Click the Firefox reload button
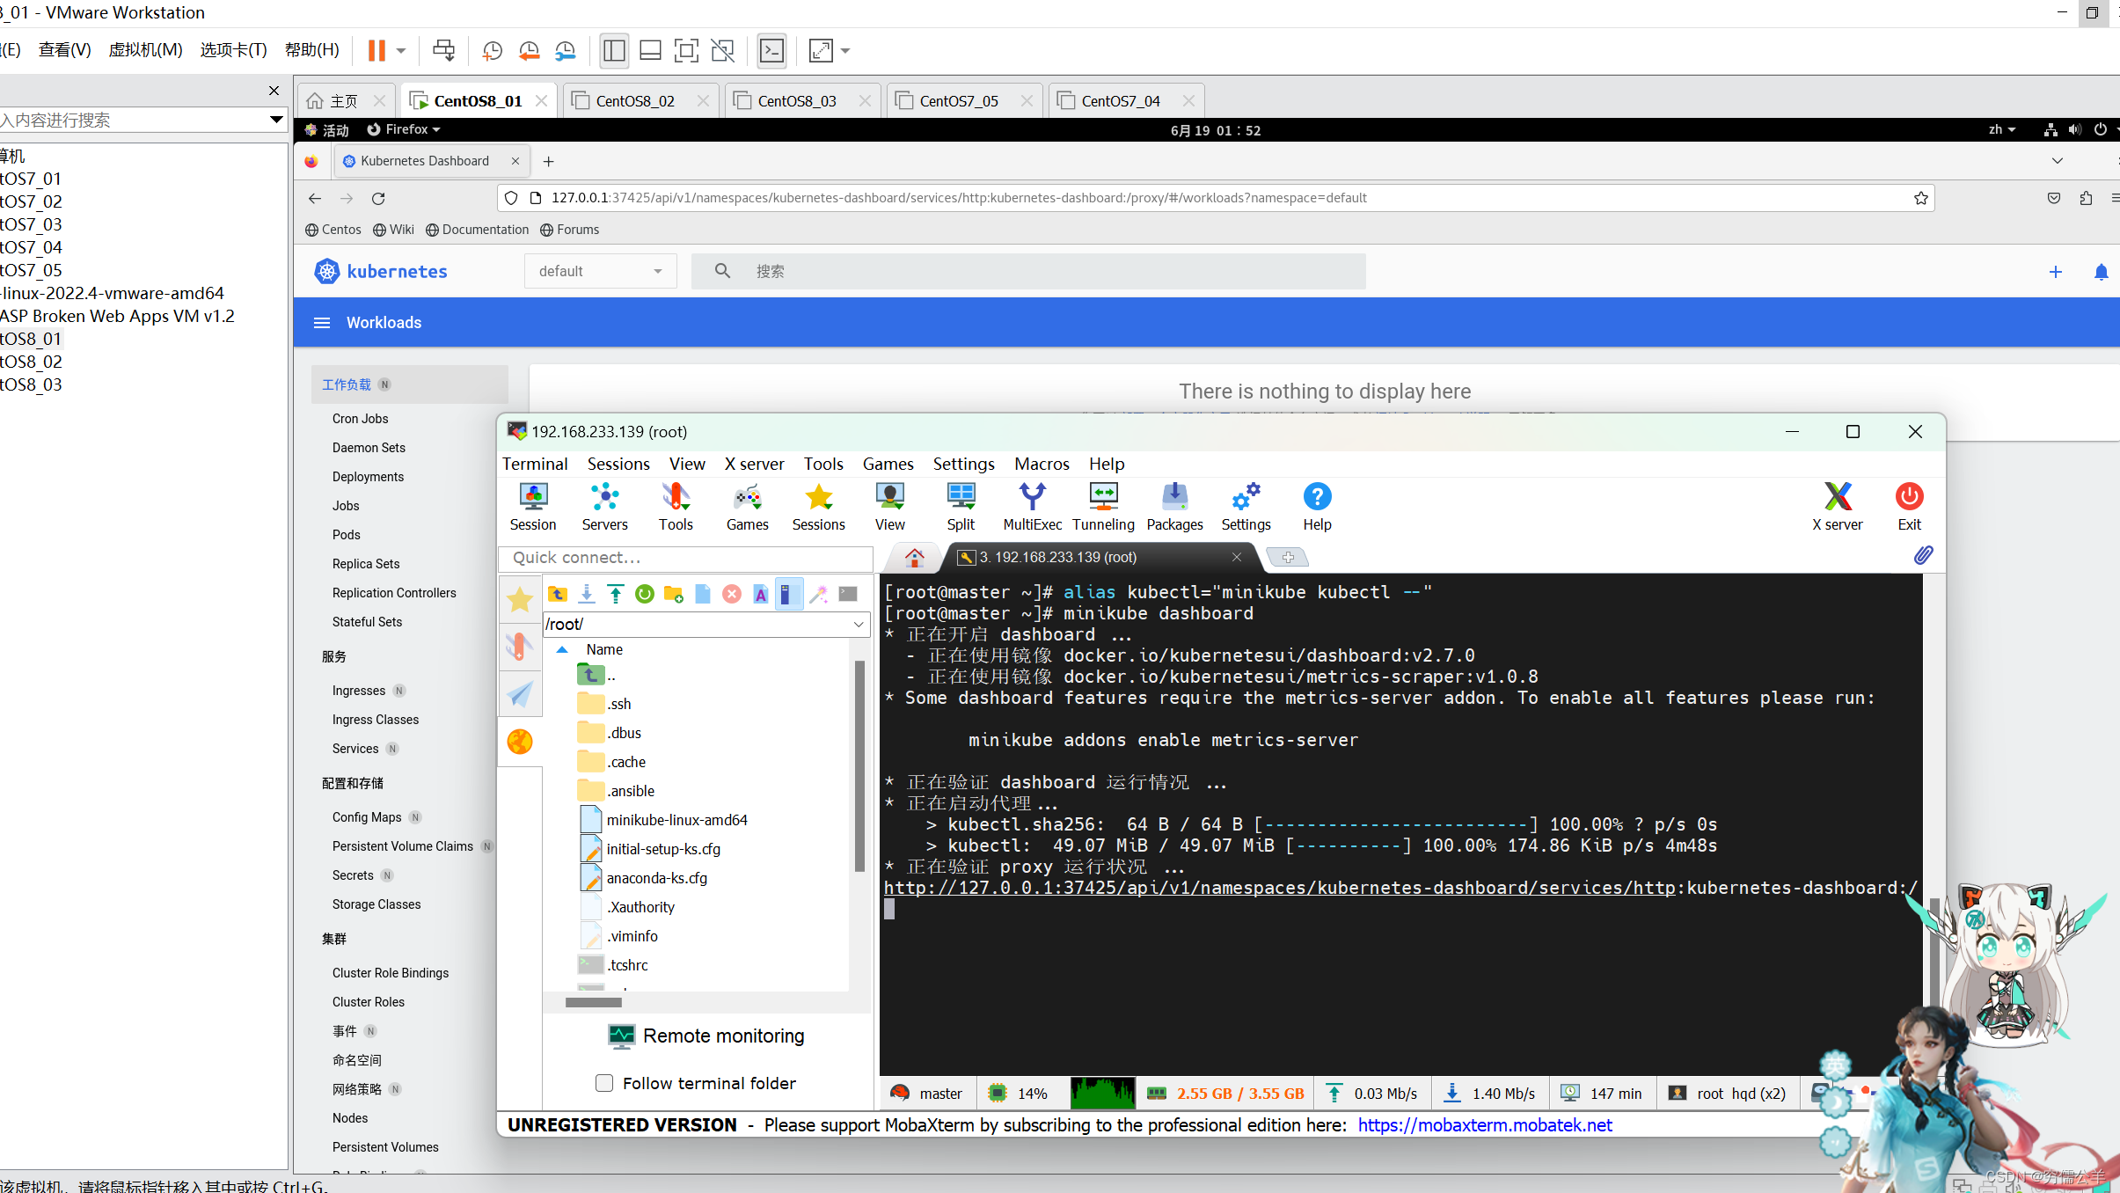 point(378,199)
